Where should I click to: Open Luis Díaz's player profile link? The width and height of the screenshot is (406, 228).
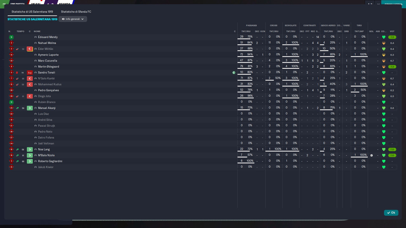pos(43,114)
